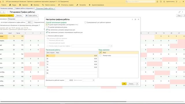Click the Настройка wrench icon
Viewport: 185px width, 104px height.
coord(77,5)
